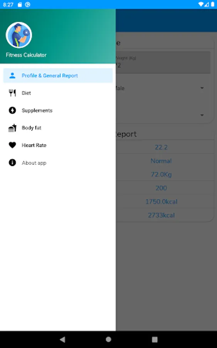Tap the info icon for About app
Viewport: 217px width, 348px height.
pos(12,163)
